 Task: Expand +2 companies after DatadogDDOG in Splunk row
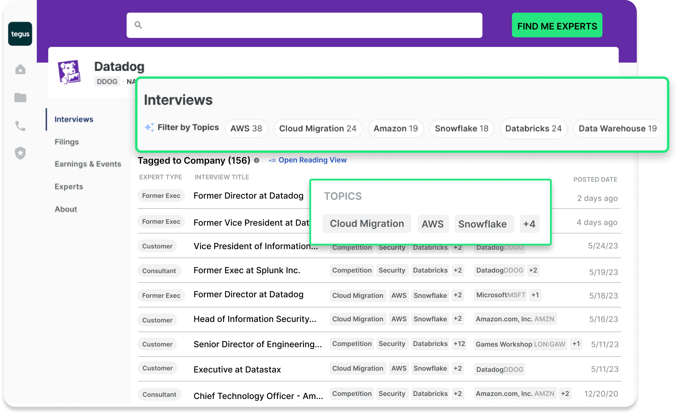coord(533,270)
